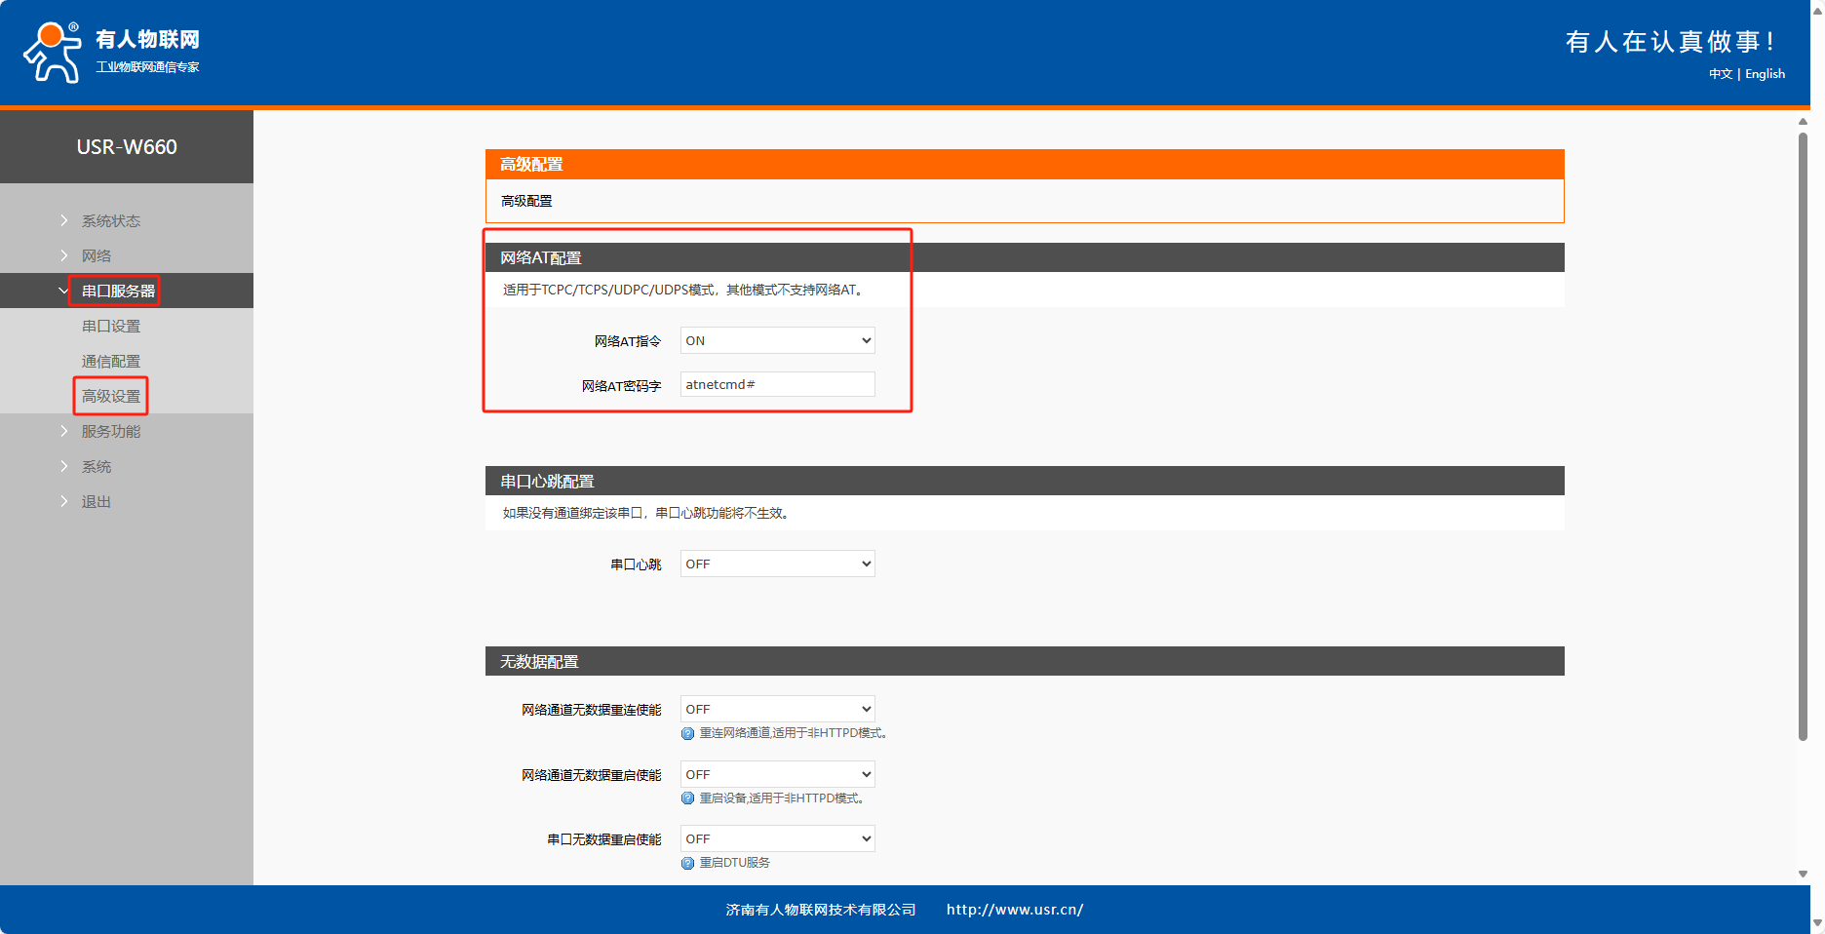1825x934 pixels.
Task: Open the 网络AT指令 ON dropdown
Action: tap(777, 341)
